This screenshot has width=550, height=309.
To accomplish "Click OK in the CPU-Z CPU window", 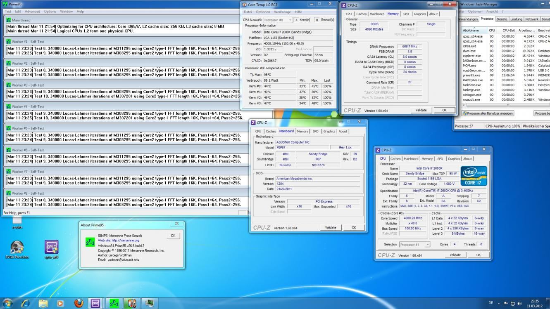I will pyautogui.click(x=479, y=255).
